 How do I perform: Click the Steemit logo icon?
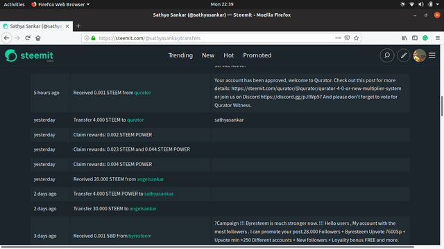[x=11, y=55]
